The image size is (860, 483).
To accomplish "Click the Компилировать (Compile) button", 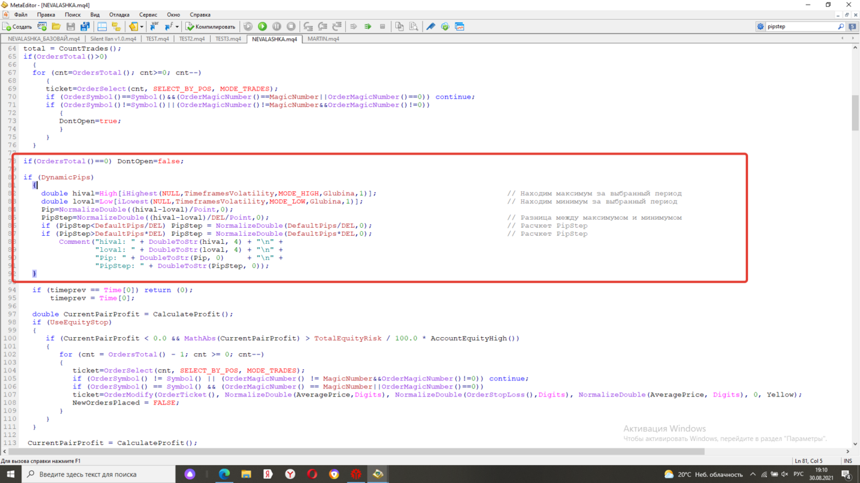I will 211,27.
